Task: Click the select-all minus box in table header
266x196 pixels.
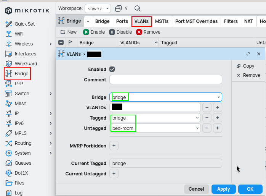Action: tap(61, 42)
